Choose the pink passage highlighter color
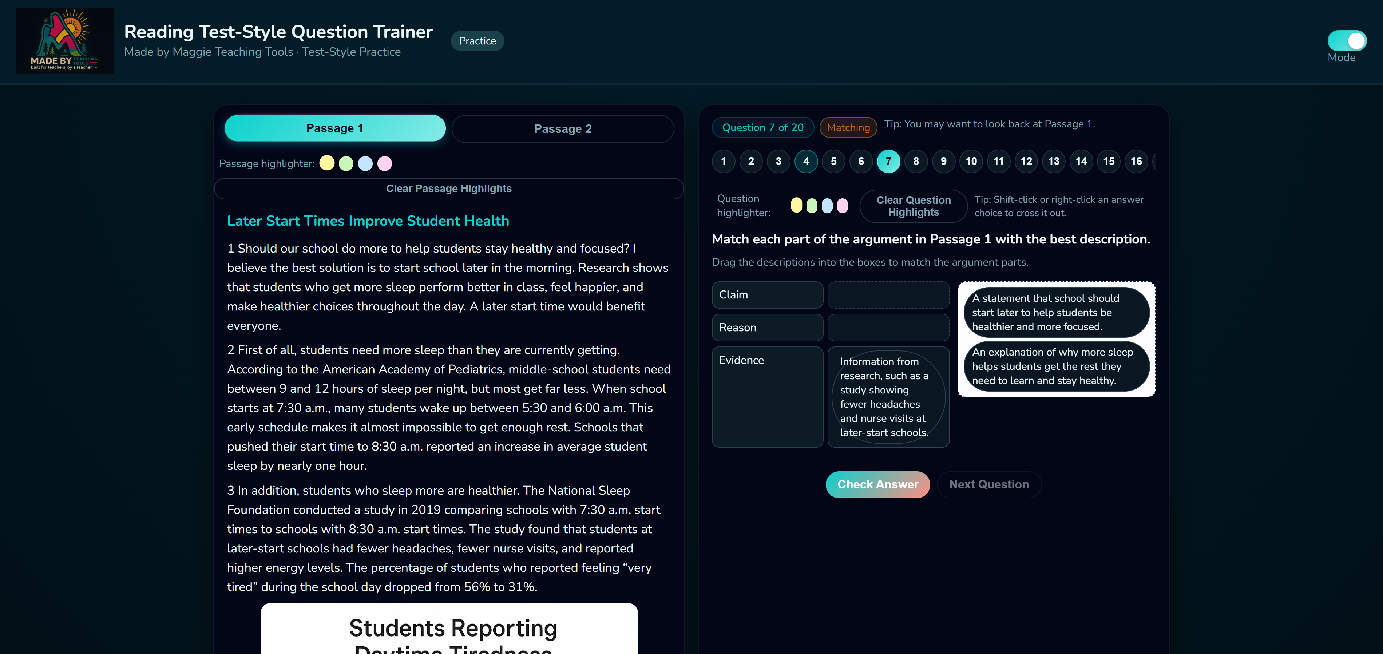The height and width of the screenshot is (654, 1383). [384, 163]
